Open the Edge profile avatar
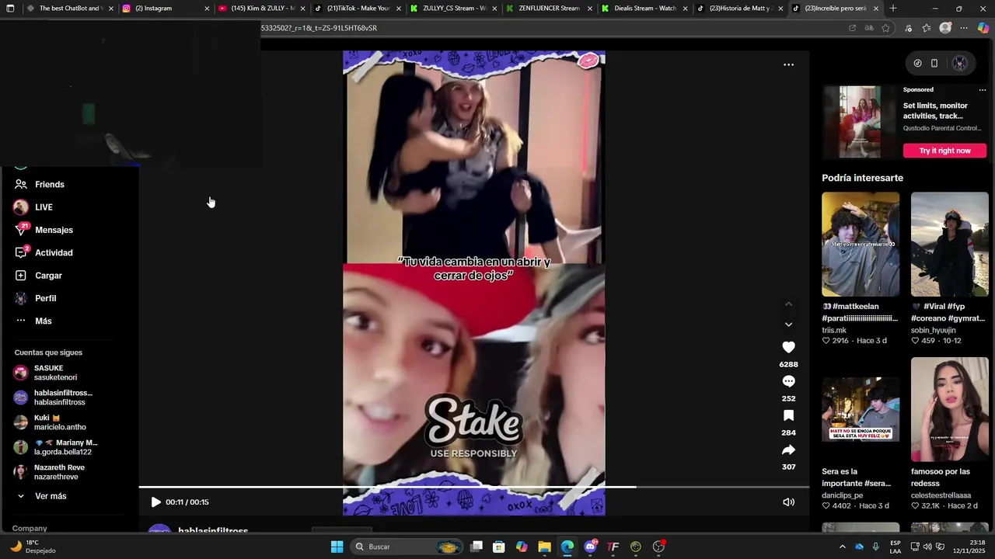 945,28
